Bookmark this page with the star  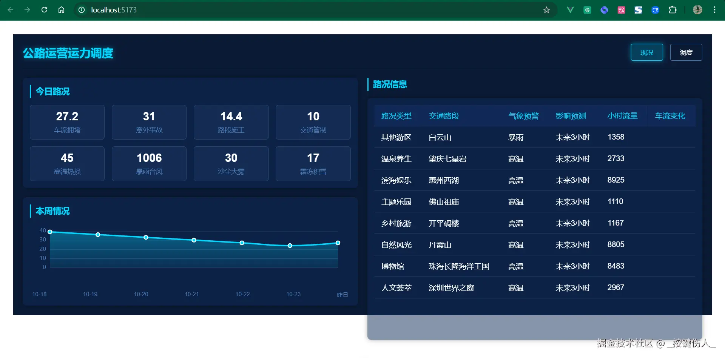(x=546, y=10)
